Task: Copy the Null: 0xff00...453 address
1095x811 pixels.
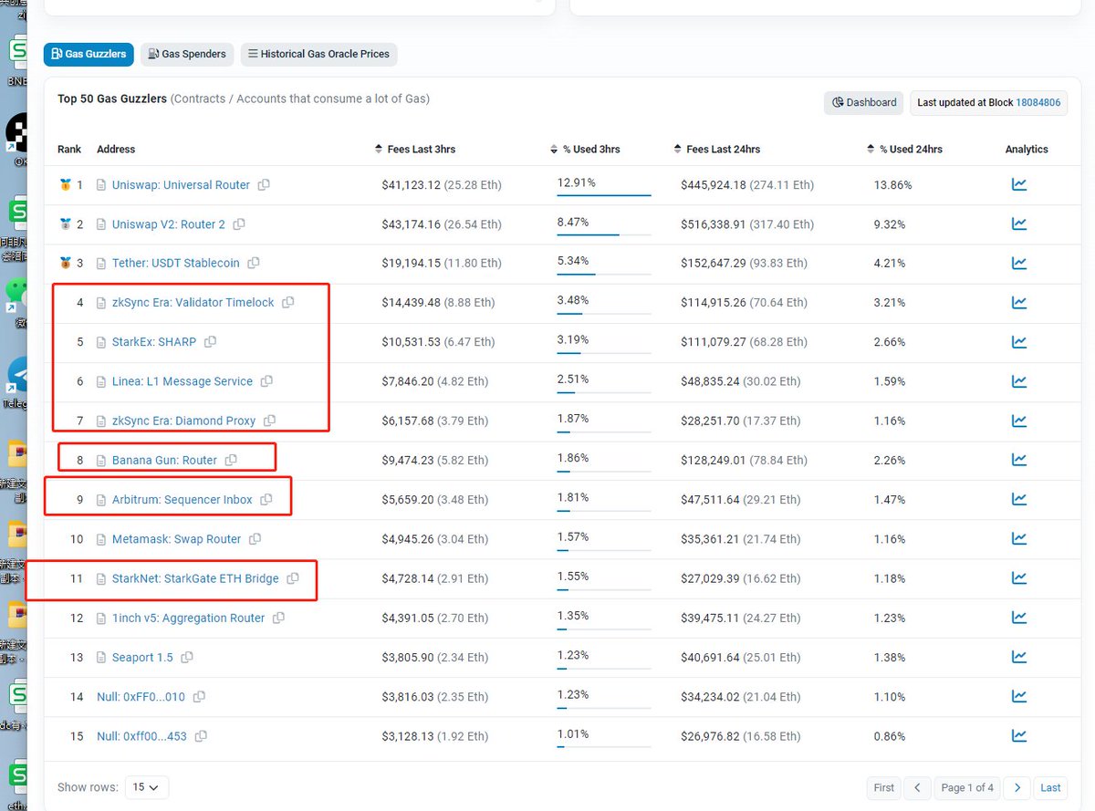Action: coord(201,736)
